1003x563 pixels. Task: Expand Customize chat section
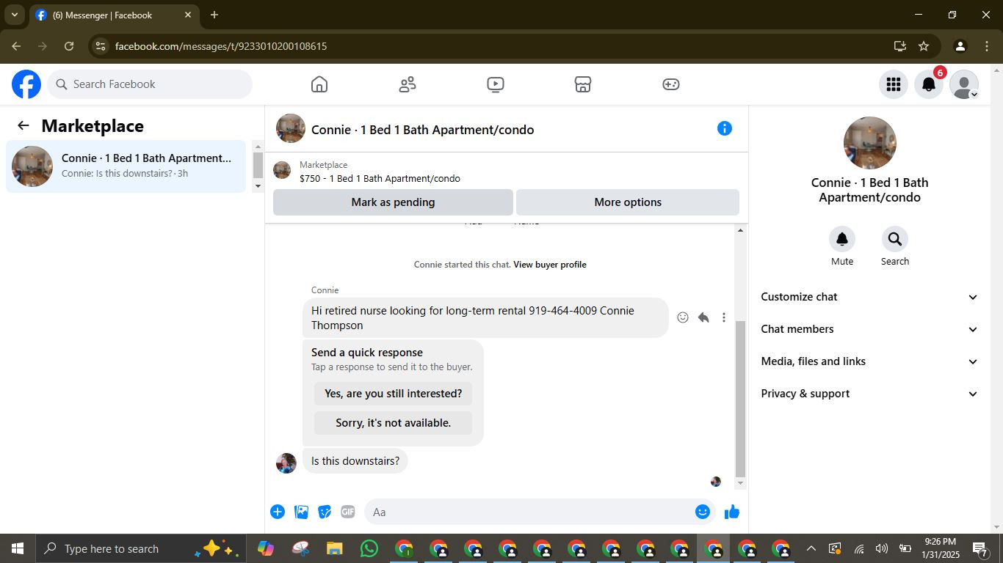coord(869,297)
